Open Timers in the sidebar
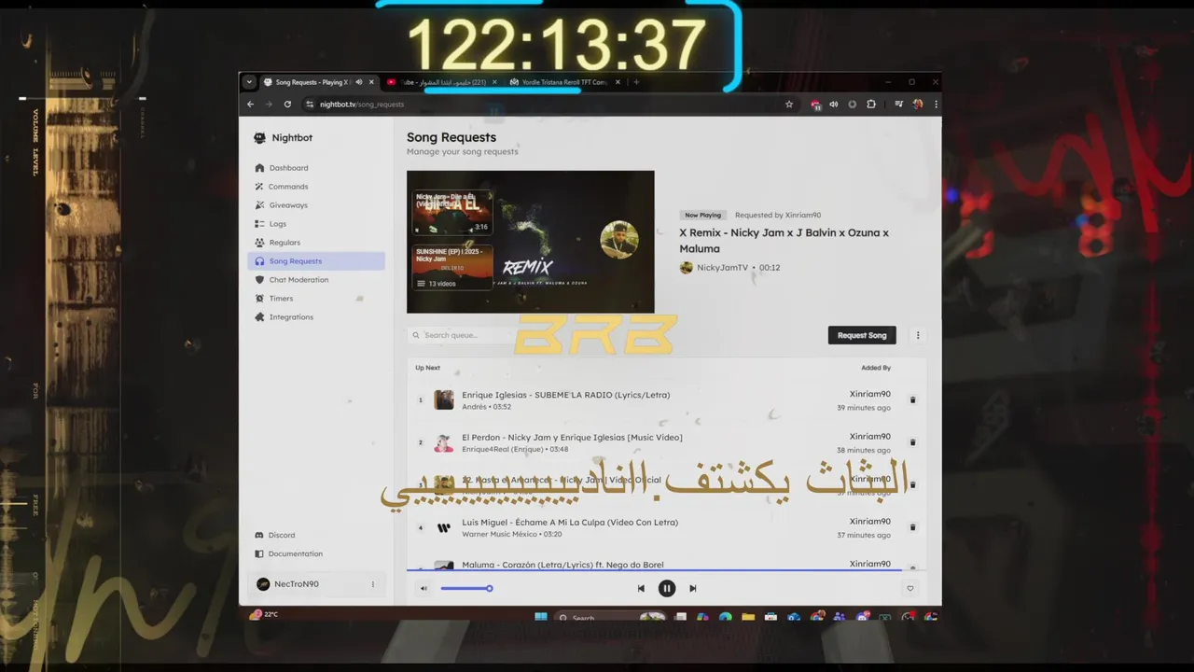 [x=316, y=299]
